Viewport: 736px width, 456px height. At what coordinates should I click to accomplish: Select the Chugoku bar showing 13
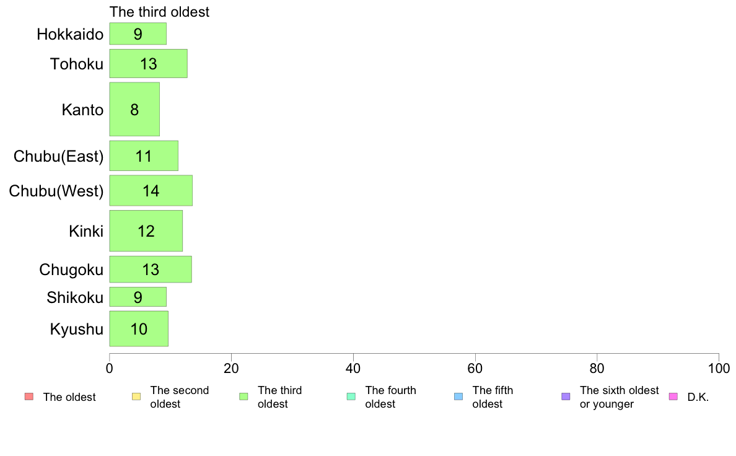pos(151,270)
